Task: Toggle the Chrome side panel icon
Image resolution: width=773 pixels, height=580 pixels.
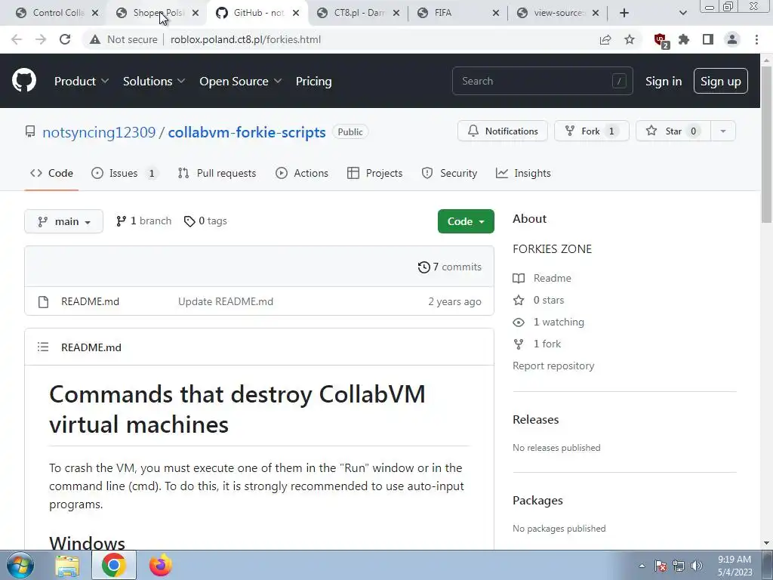Action: [708, 39]
